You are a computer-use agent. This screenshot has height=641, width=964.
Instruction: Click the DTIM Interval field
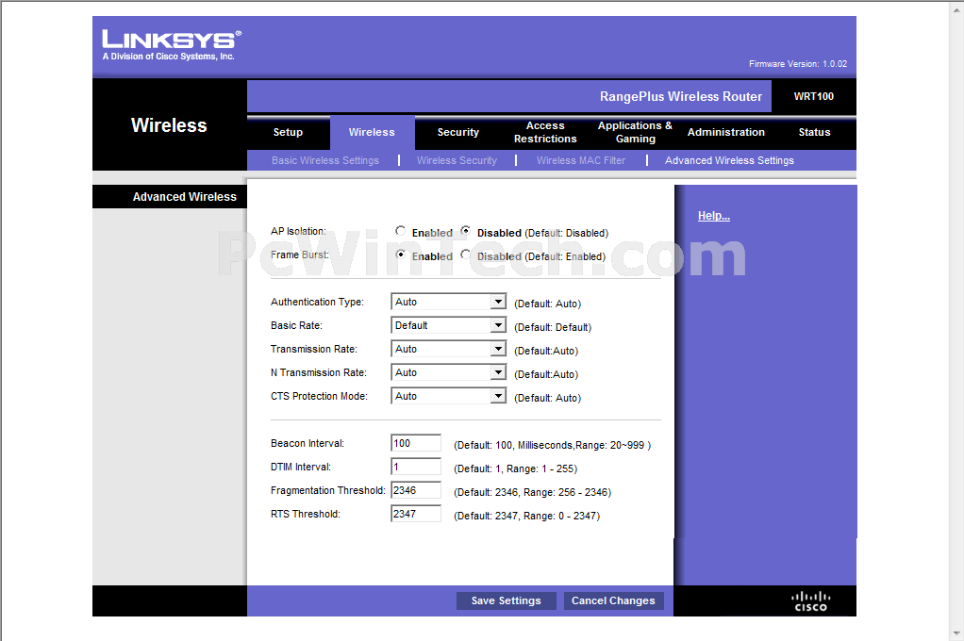(x=416, y=467)
